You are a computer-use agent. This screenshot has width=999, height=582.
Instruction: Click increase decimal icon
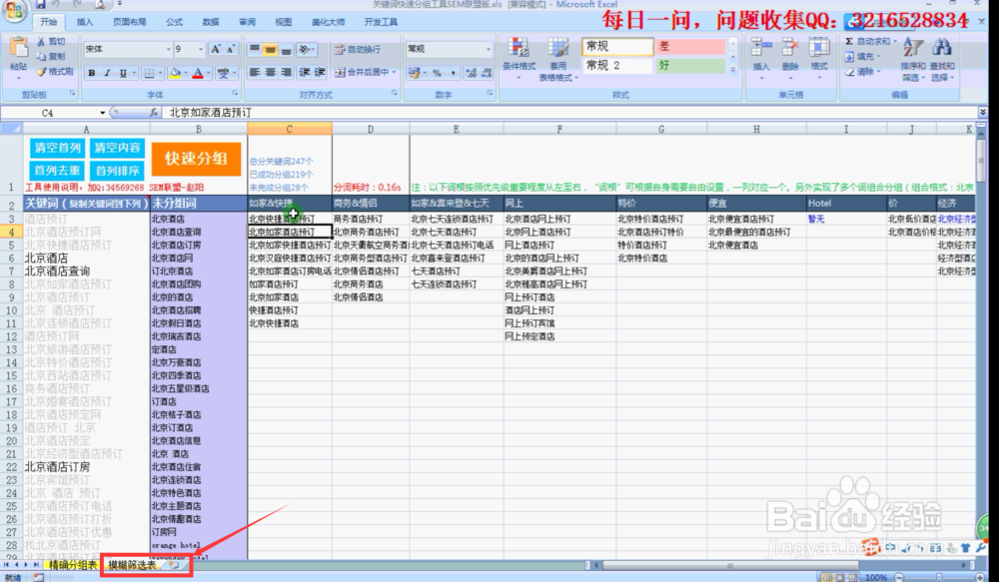coord(471,73)
